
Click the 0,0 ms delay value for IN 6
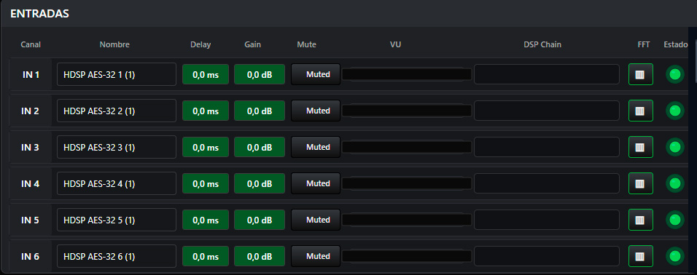pyautogui.click(x=206, y=256)
